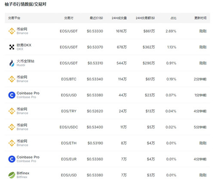Click the 占比 column header

click(x=173, y=18)
